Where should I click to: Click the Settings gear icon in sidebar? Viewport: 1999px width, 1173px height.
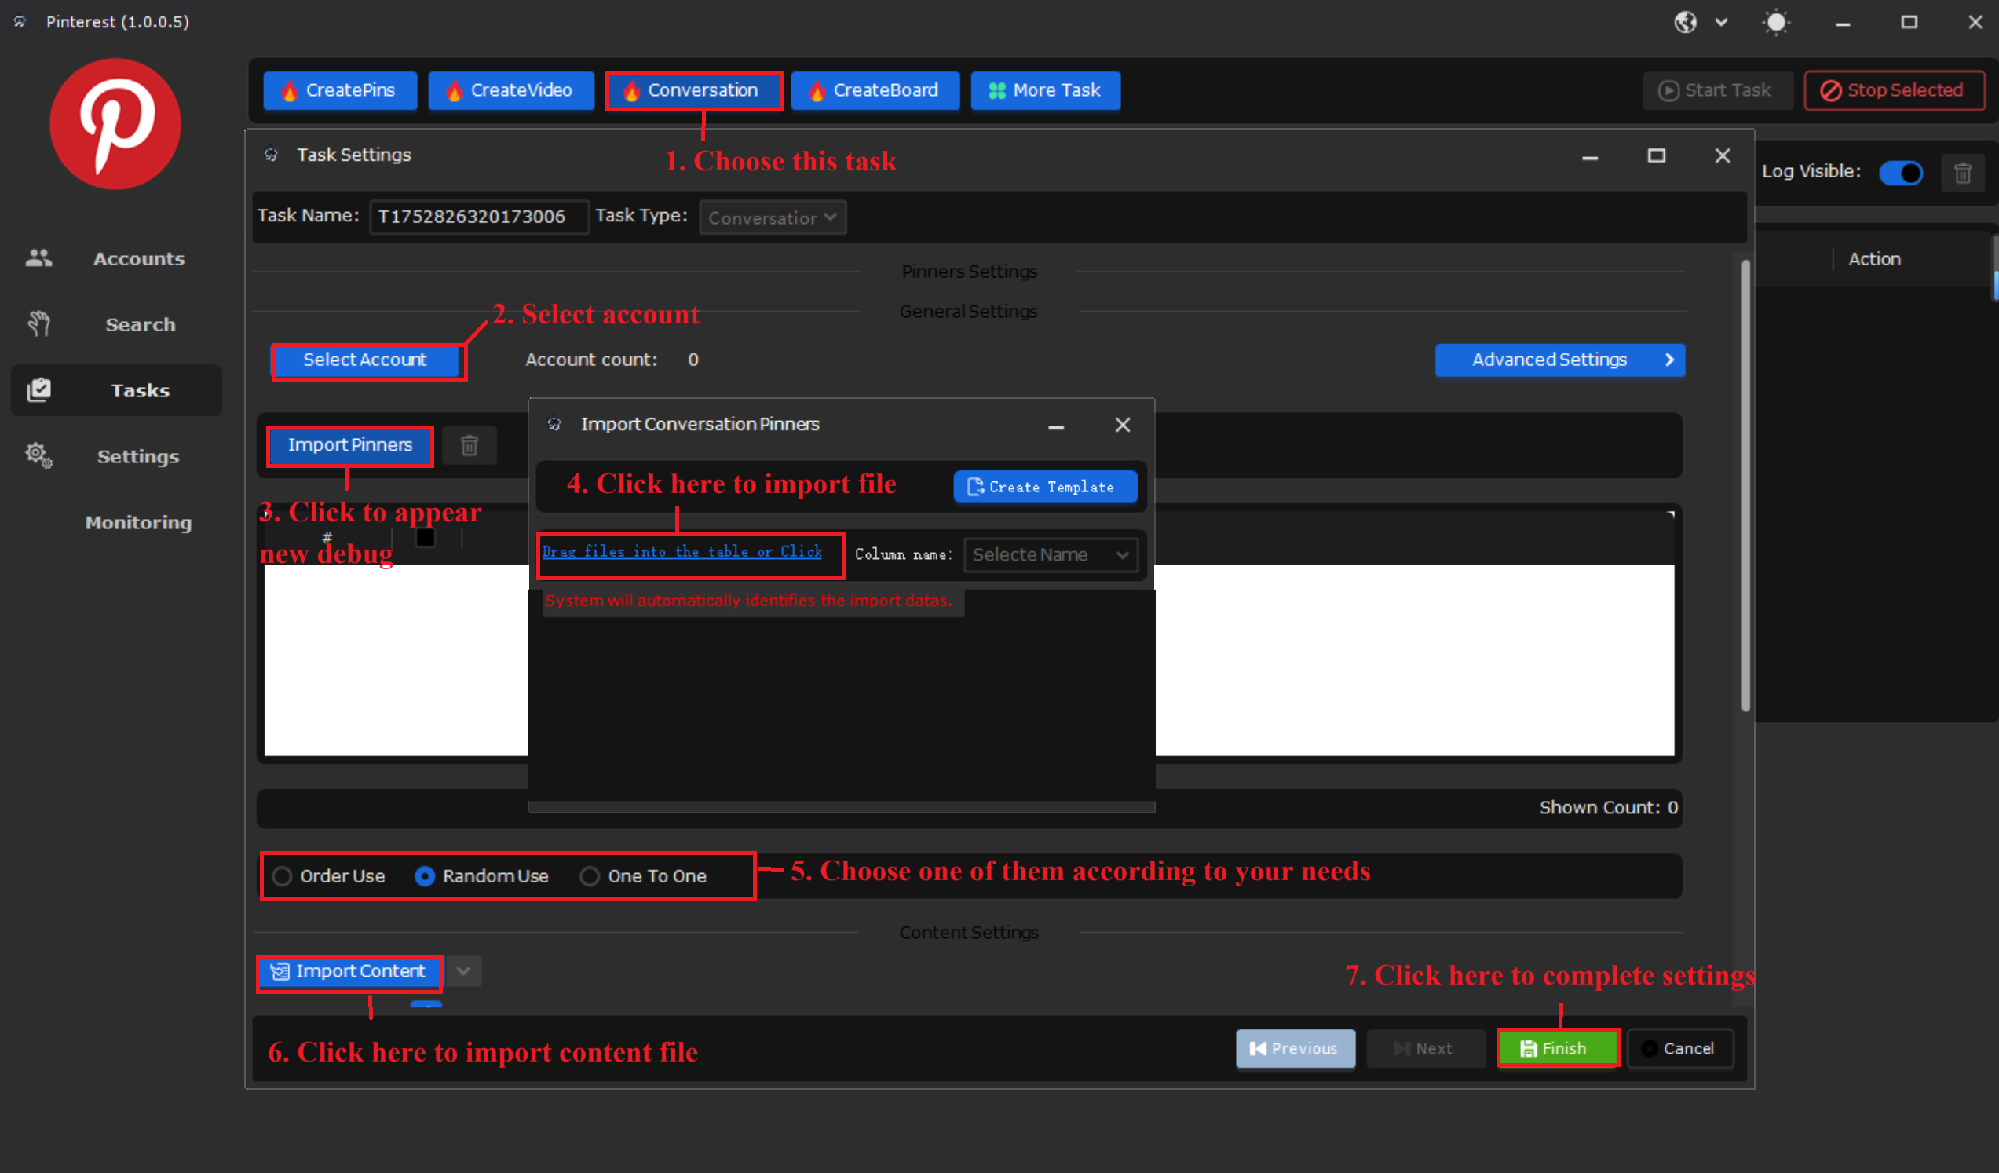tap(39, 455)
